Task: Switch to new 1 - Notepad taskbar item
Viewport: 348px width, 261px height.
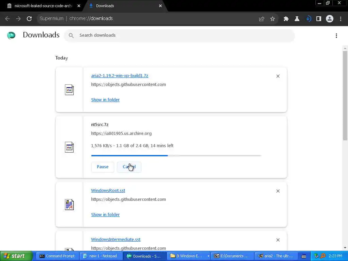Action: coord(101,256)
